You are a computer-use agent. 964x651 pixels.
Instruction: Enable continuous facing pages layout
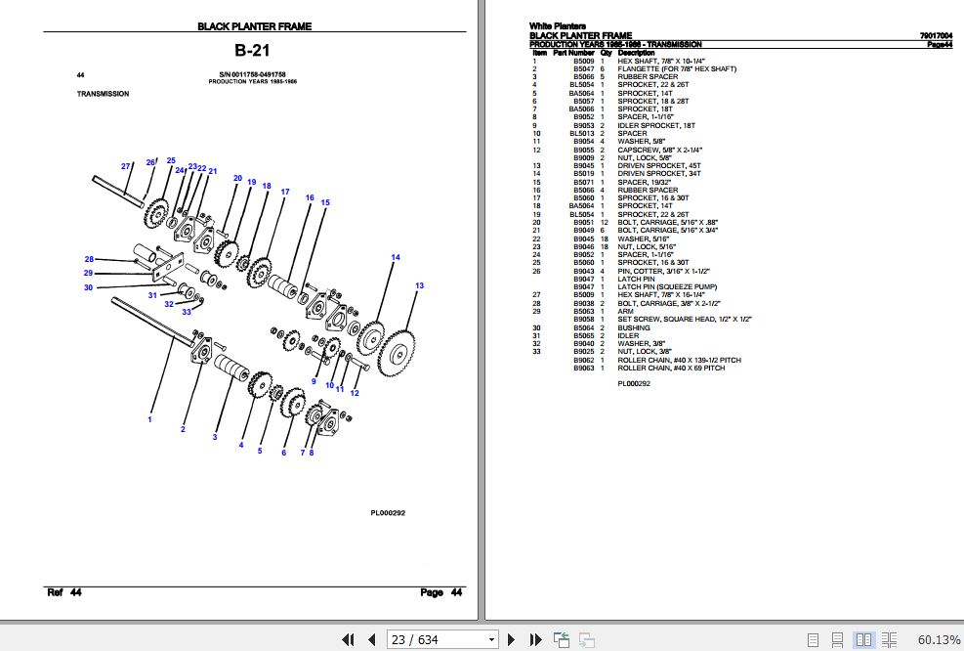(889, 639)
